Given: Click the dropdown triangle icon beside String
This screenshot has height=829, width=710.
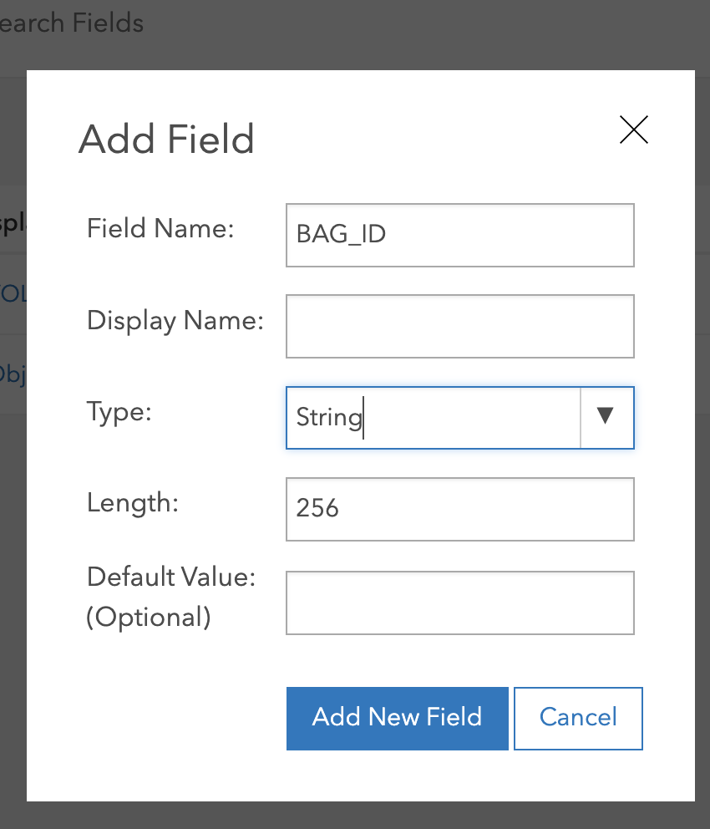Looking at the screenshot, I should [606, 418].
